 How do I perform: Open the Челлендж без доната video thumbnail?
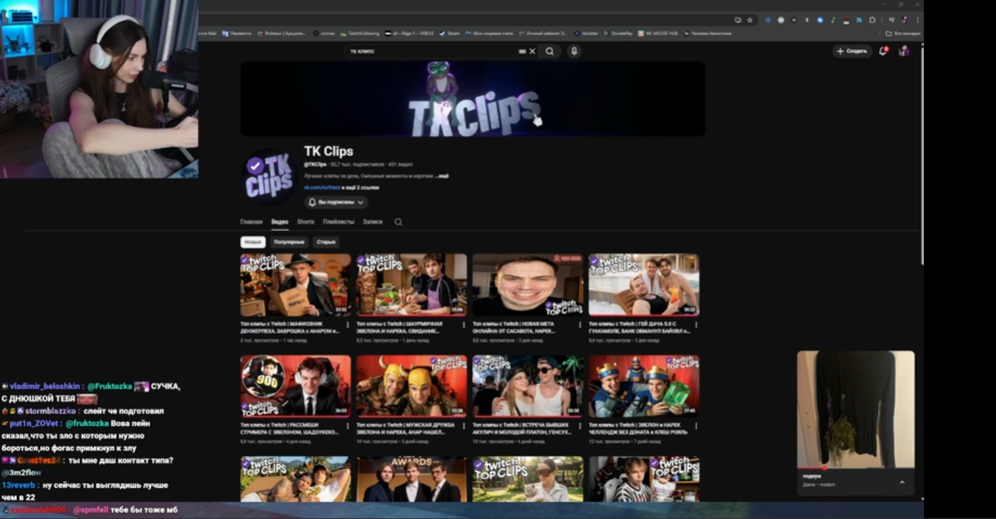644,386
